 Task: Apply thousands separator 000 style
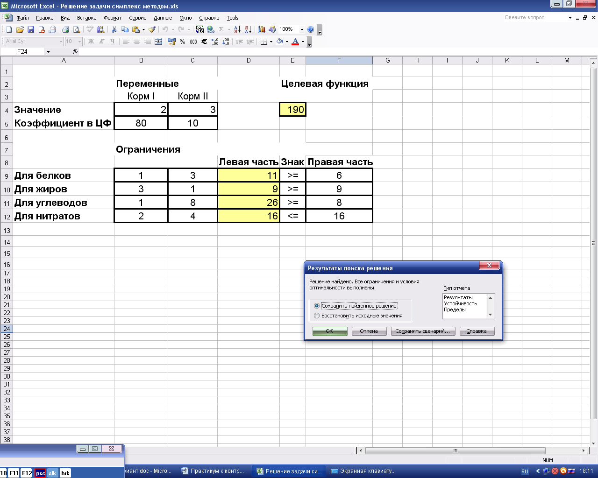click(193, 42)
